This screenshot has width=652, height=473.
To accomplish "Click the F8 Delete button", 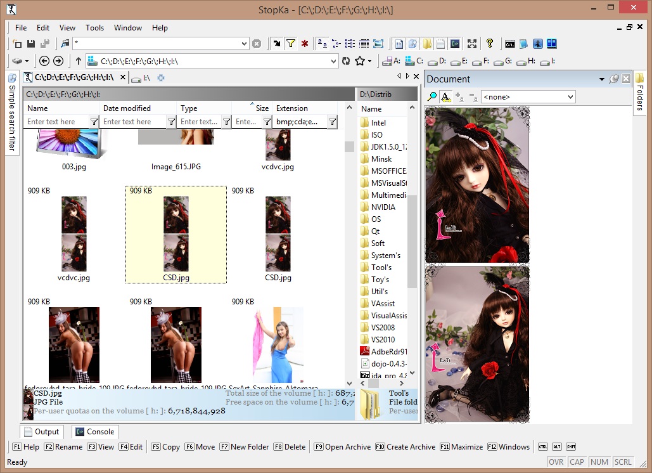I will (x=290, y=447).
